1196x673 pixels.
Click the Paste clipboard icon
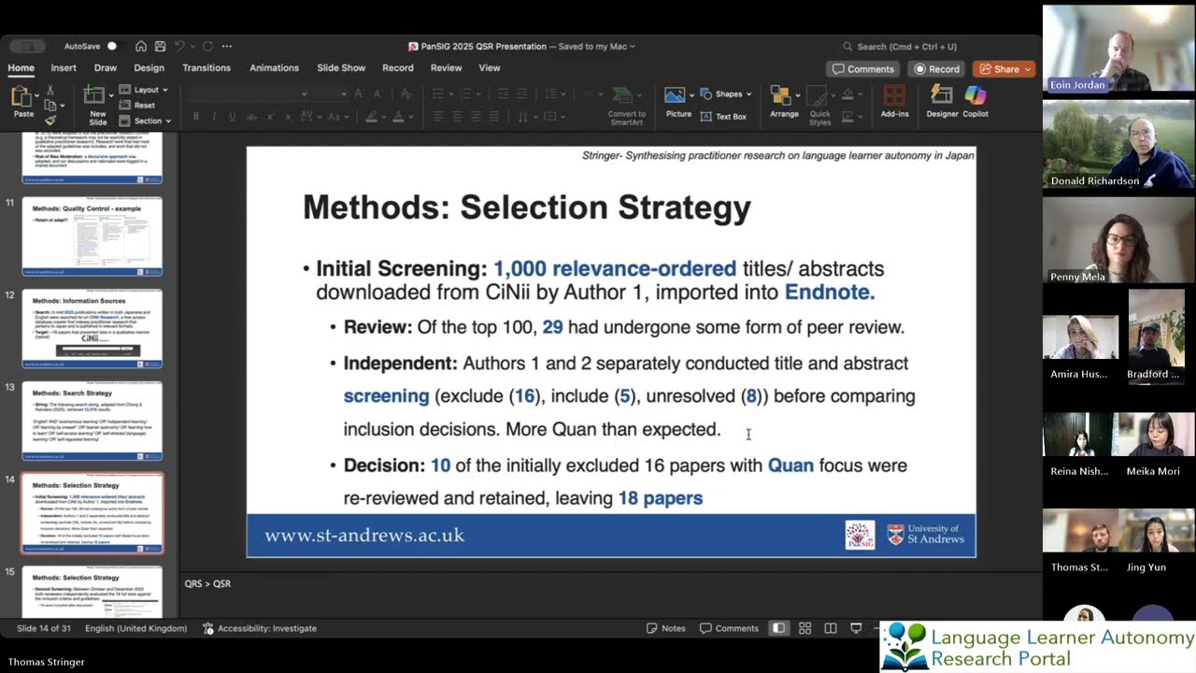21,96
